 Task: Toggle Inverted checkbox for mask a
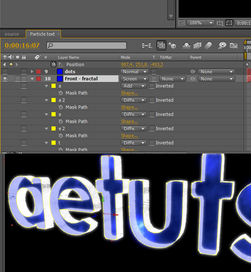(152, 86)
